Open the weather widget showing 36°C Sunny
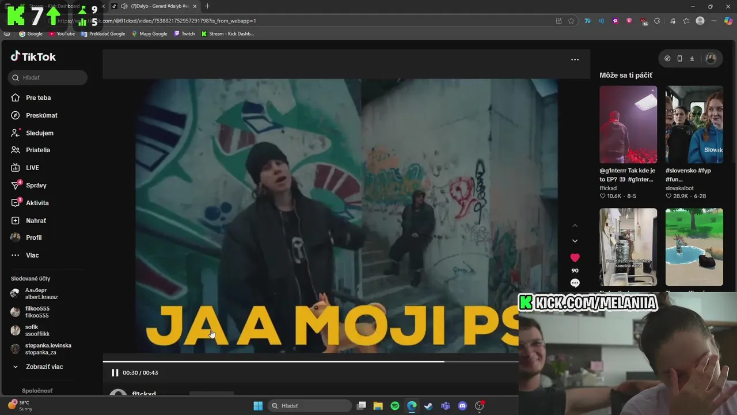The width and height of the screenshot is (737, 415). [x=21, y=405]
